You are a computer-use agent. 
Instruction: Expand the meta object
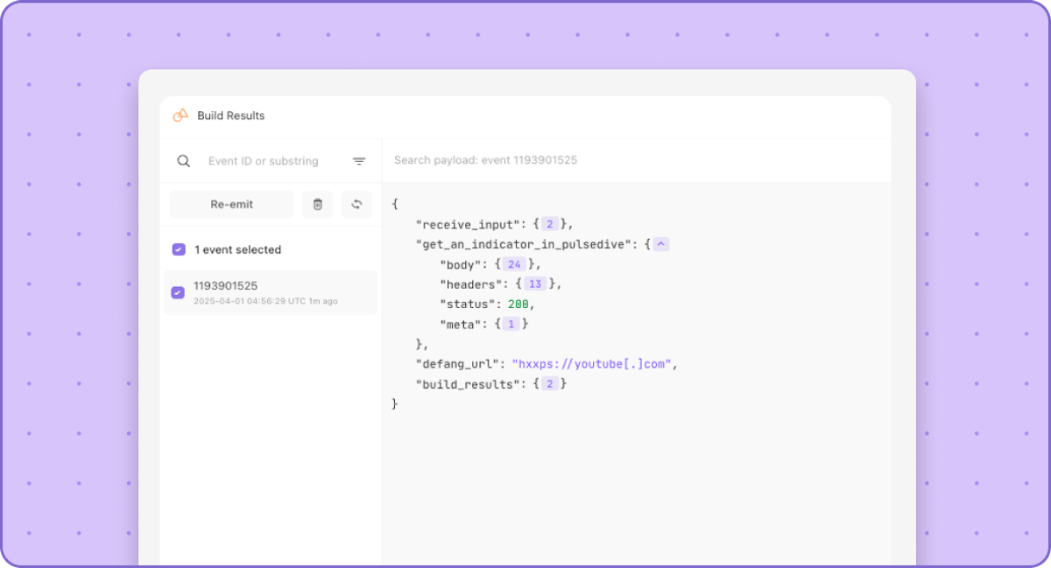click(x=512, y=324)
